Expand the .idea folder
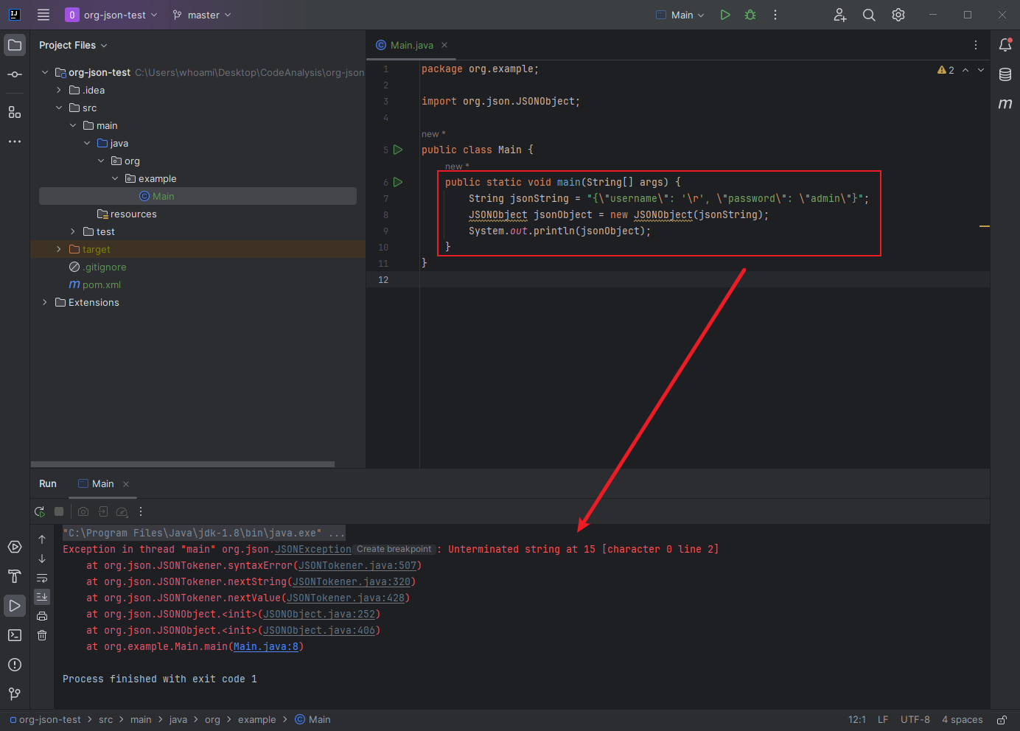Image resolution: width=1020 pixels, height=731 pixels. pyautogui.click(x=59, y=90)
